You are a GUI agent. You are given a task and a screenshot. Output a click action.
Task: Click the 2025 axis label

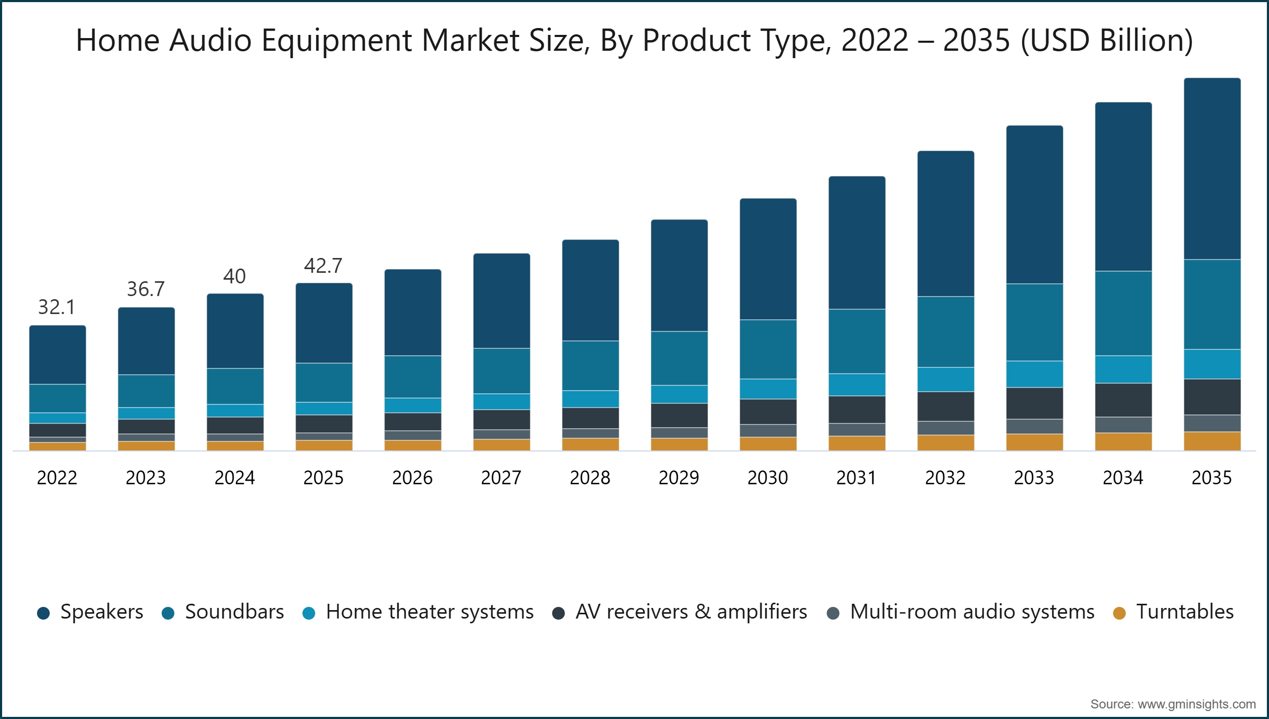(x=324, y=478)
